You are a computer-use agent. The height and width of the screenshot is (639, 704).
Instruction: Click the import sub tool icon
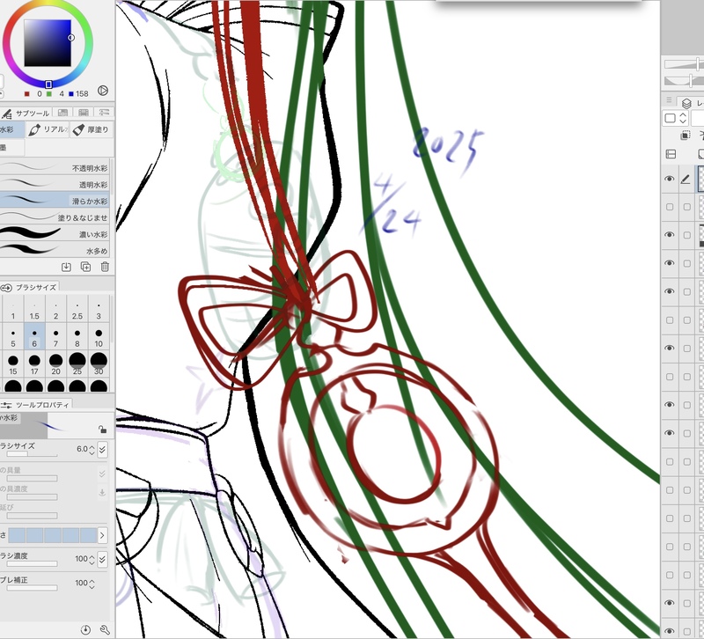click(x=66, y=267)
